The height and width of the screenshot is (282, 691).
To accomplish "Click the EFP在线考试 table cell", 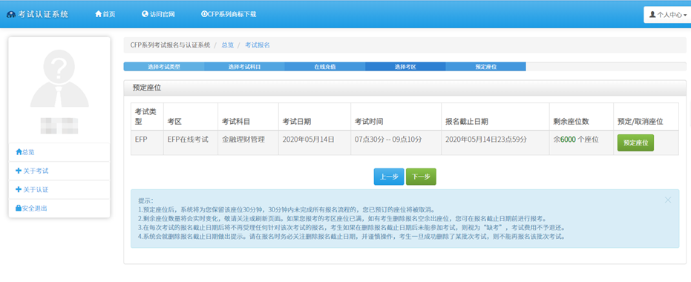I will coord(190,142).
